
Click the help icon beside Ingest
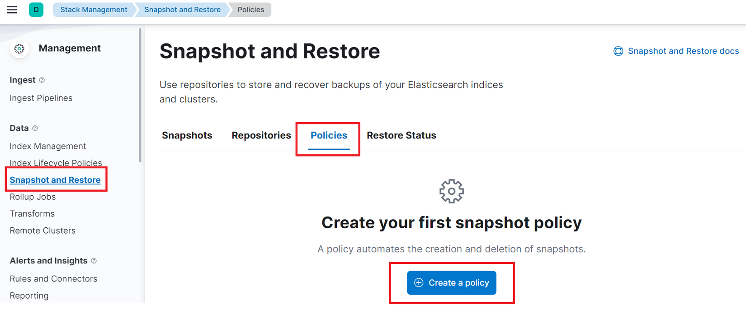[x=42, y=80]
